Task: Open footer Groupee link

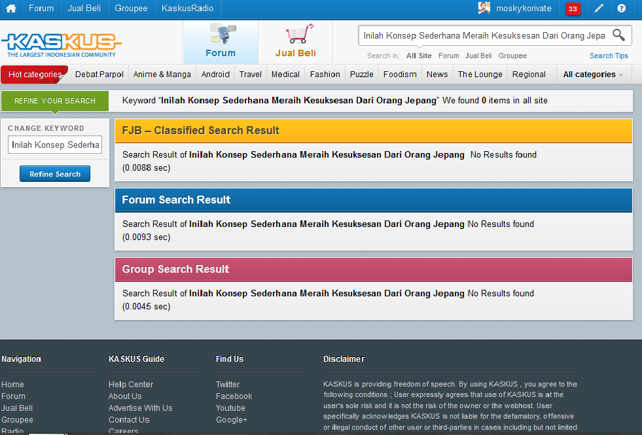Action: click(17, 420)
